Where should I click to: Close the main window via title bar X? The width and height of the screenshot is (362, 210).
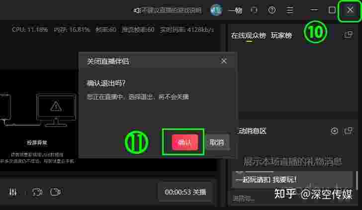click(x=350, y=9)
